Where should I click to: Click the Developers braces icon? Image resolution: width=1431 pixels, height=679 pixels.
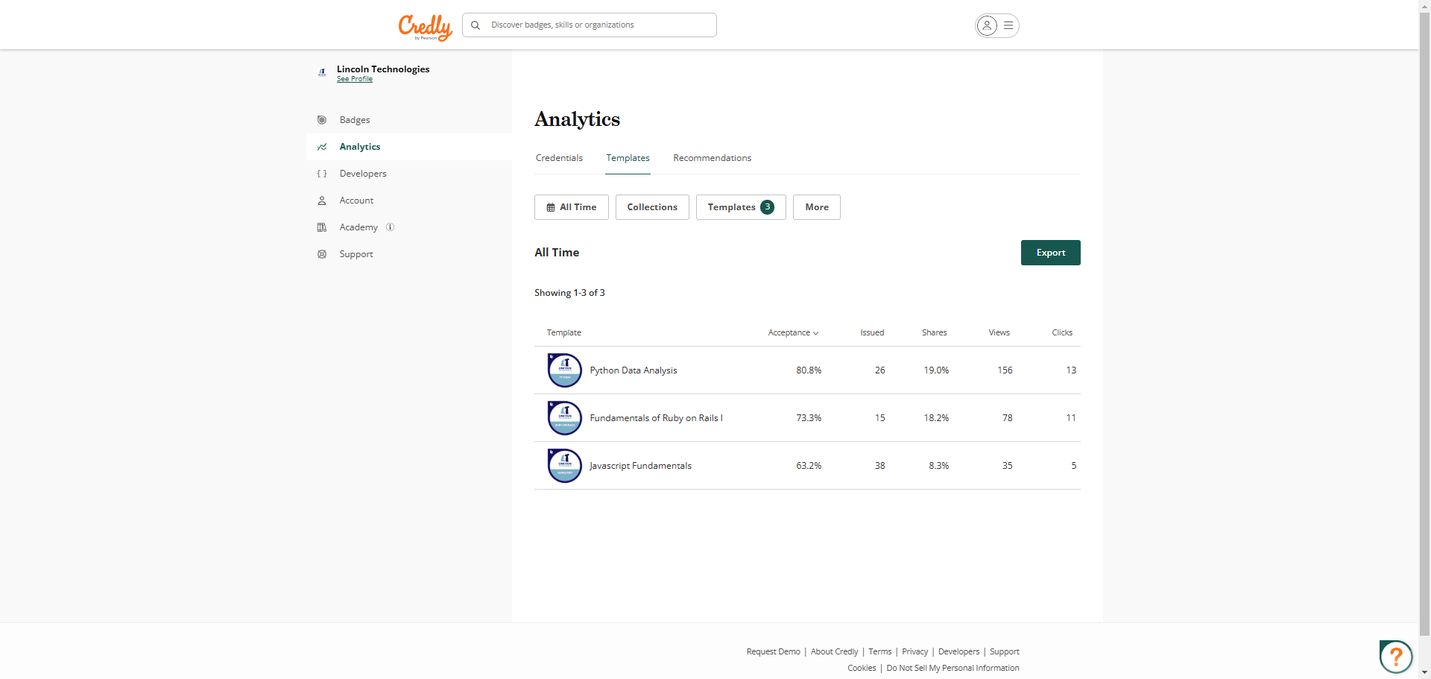tap(322, 174)
